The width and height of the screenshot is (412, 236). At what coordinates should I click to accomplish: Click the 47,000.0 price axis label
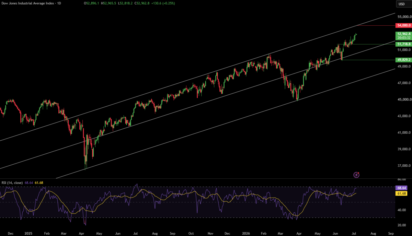coord(404,83)
